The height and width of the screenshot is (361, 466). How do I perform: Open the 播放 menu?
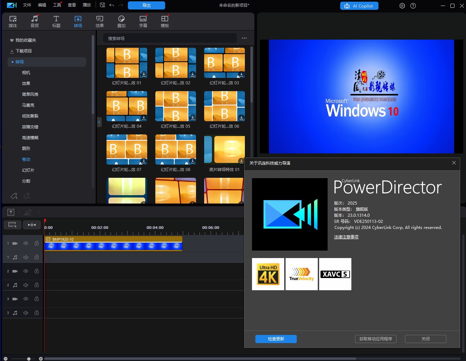(87, 5)
